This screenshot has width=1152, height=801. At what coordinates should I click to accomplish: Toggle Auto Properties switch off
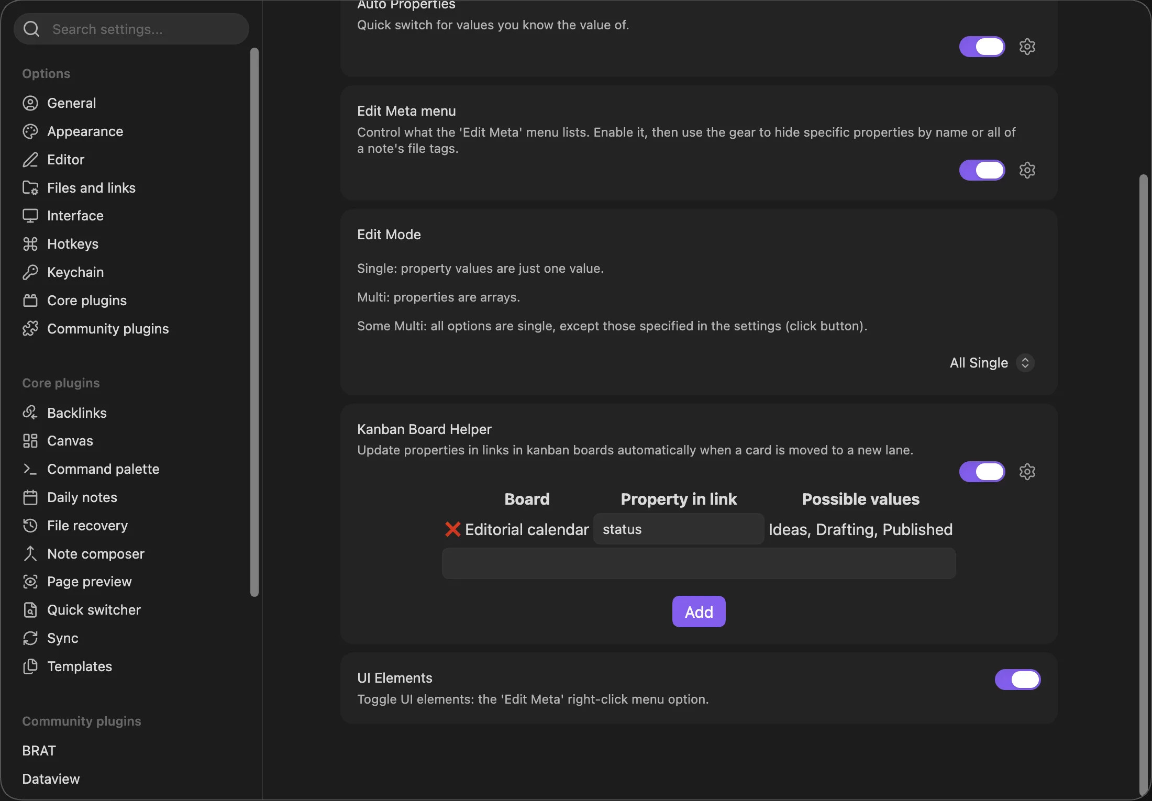click(982, 47)
